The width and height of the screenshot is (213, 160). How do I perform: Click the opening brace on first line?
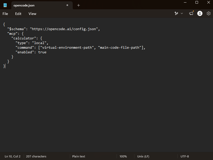(4, 24)
